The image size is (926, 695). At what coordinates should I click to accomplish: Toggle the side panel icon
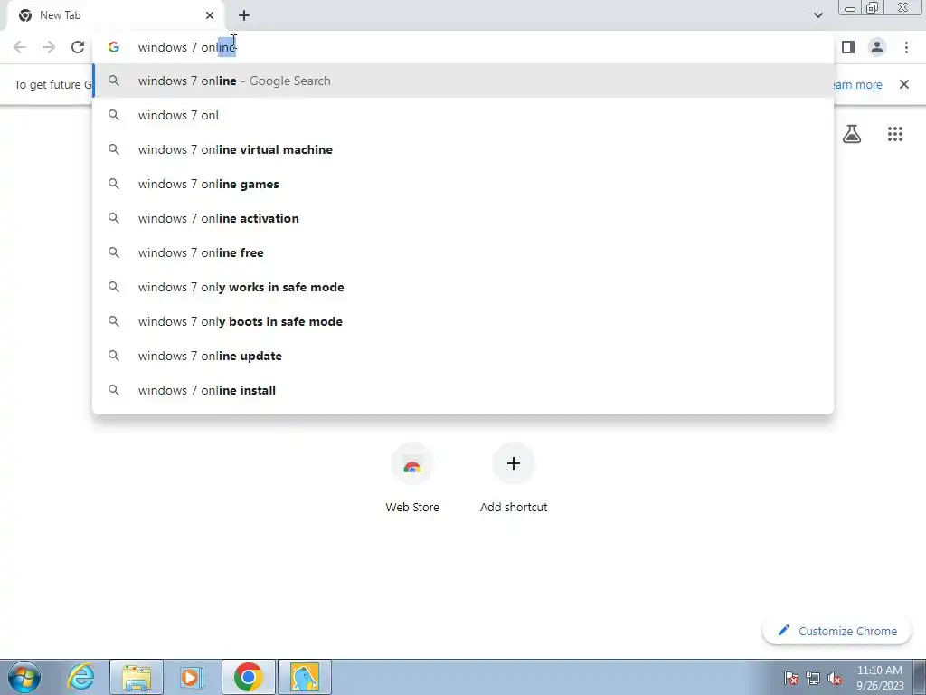click(848, 47)
